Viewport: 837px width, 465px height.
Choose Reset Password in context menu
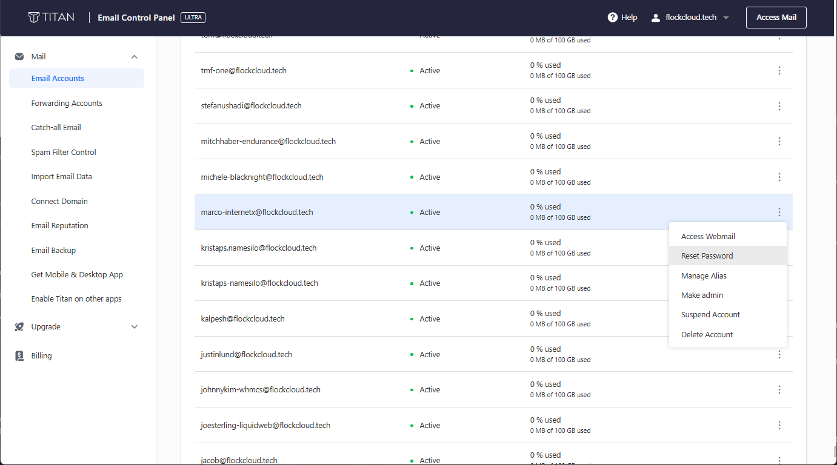point(728,256)
